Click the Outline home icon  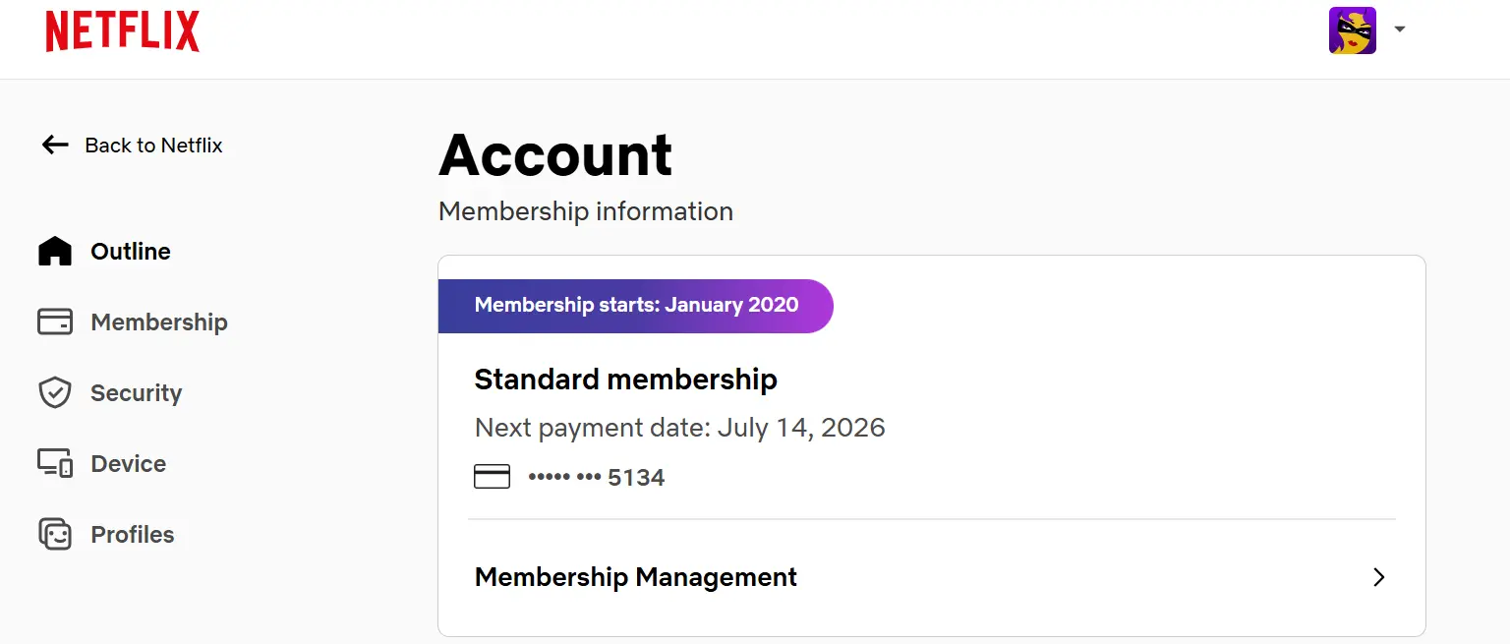(55, 252)
